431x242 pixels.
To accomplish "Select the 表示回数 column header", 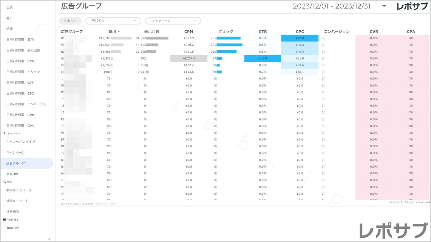I will pos(152,32).
